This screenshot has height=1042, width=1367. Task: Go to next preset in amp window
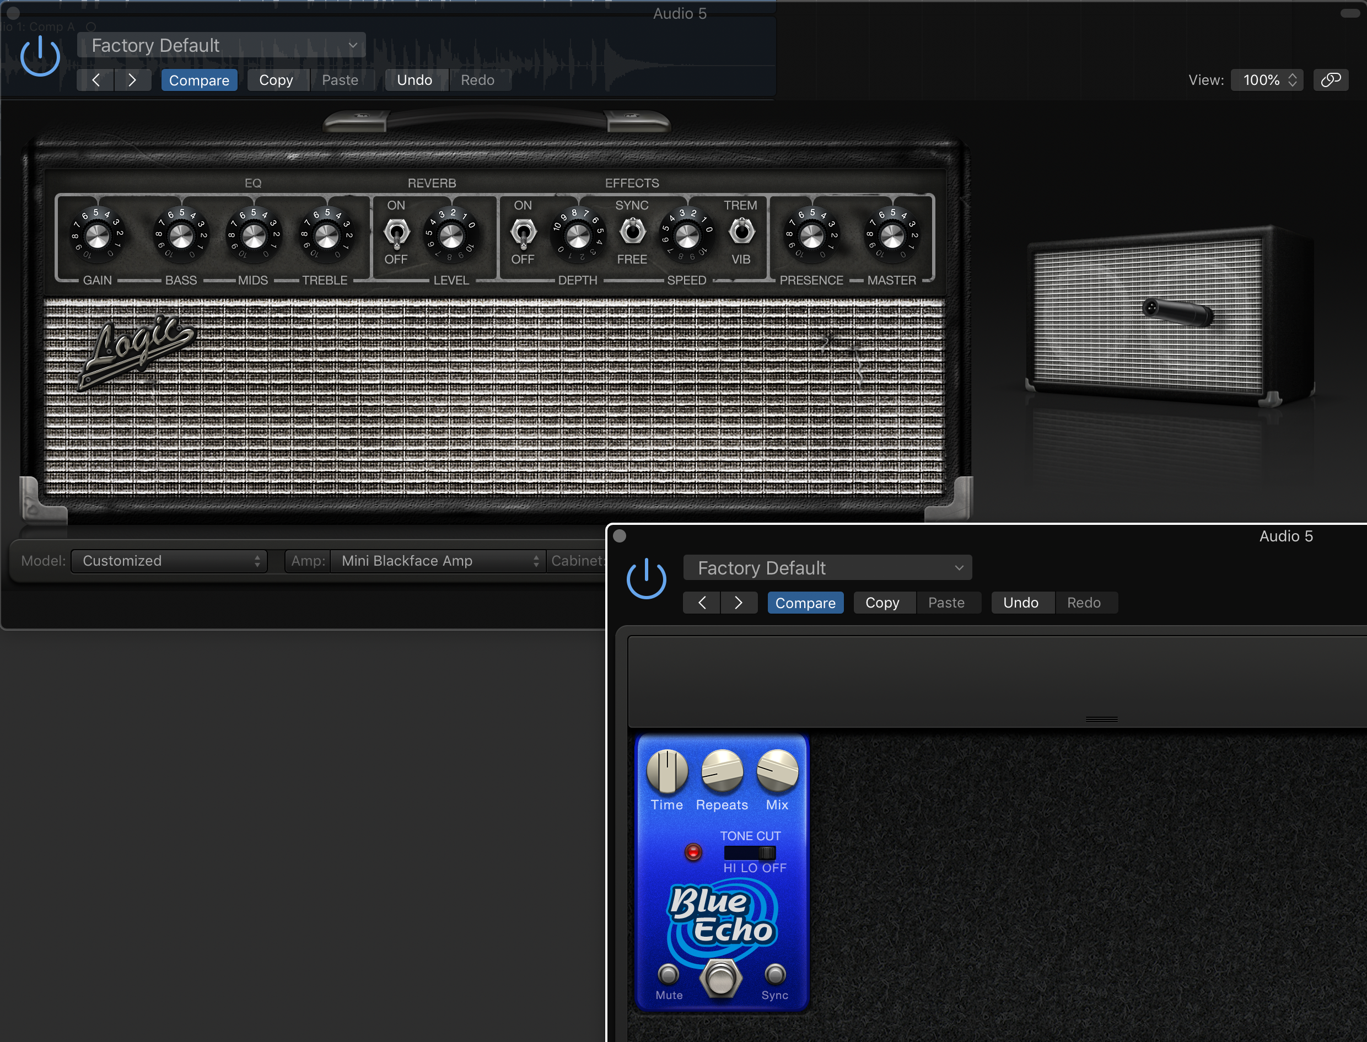pos(132,80)
